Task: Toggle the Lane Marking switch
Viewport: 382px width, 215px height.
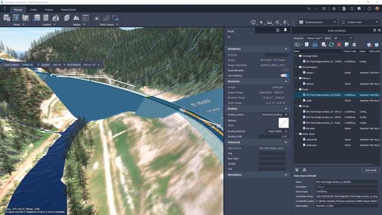Action: [x=284, y=76]
